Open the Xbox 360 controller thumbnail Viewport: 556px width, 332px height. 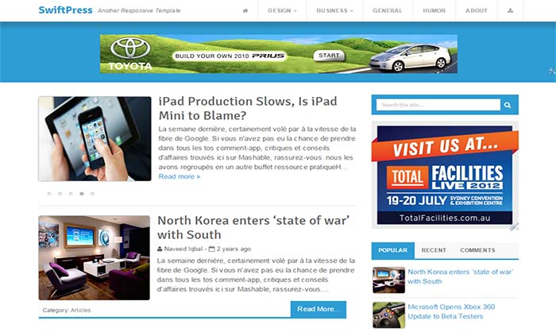[388, 315]
